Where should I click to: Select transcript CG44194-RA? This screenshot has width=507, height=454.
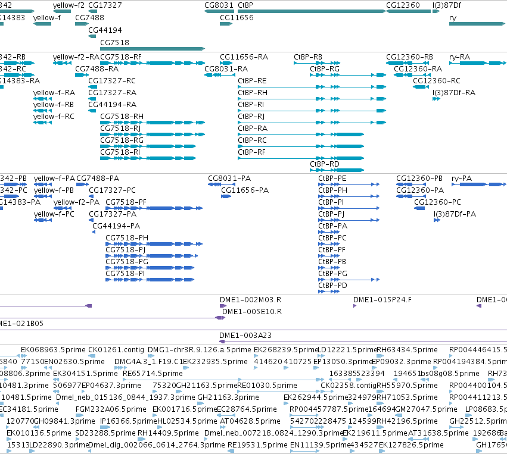pyautogui.click(x=92, y=111)
